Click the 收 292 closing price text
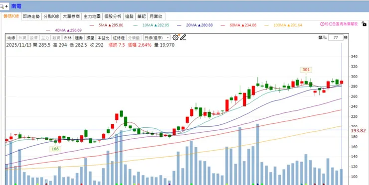 96,45
